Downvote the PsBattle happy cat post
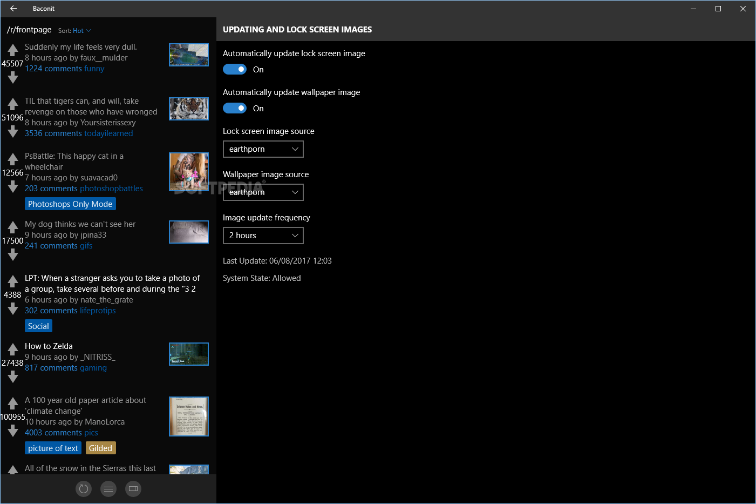The width and height of the screenshot is (756, 504). tap(13, 187)
